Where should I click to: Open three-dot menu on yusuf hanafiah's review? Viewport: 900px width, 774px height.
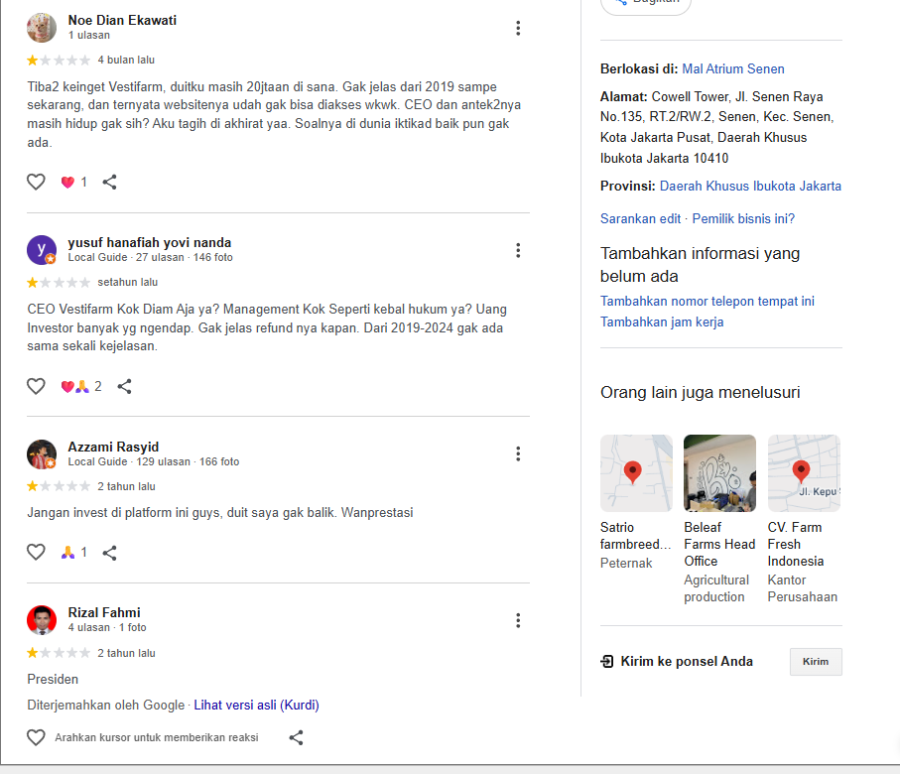tap(518, 250)
